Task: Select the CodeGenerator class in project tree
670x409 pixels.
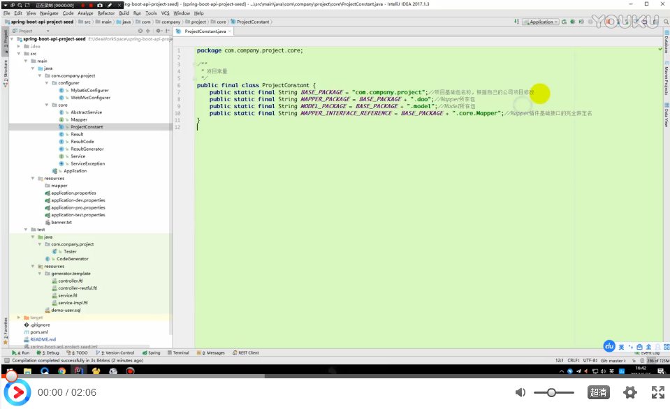Action: (72, 259)
